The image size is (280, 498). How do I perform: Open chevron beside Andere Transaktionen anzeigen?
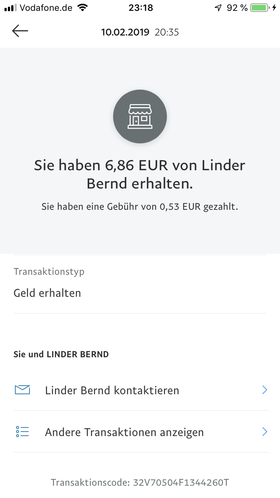(x=265, y=432)
